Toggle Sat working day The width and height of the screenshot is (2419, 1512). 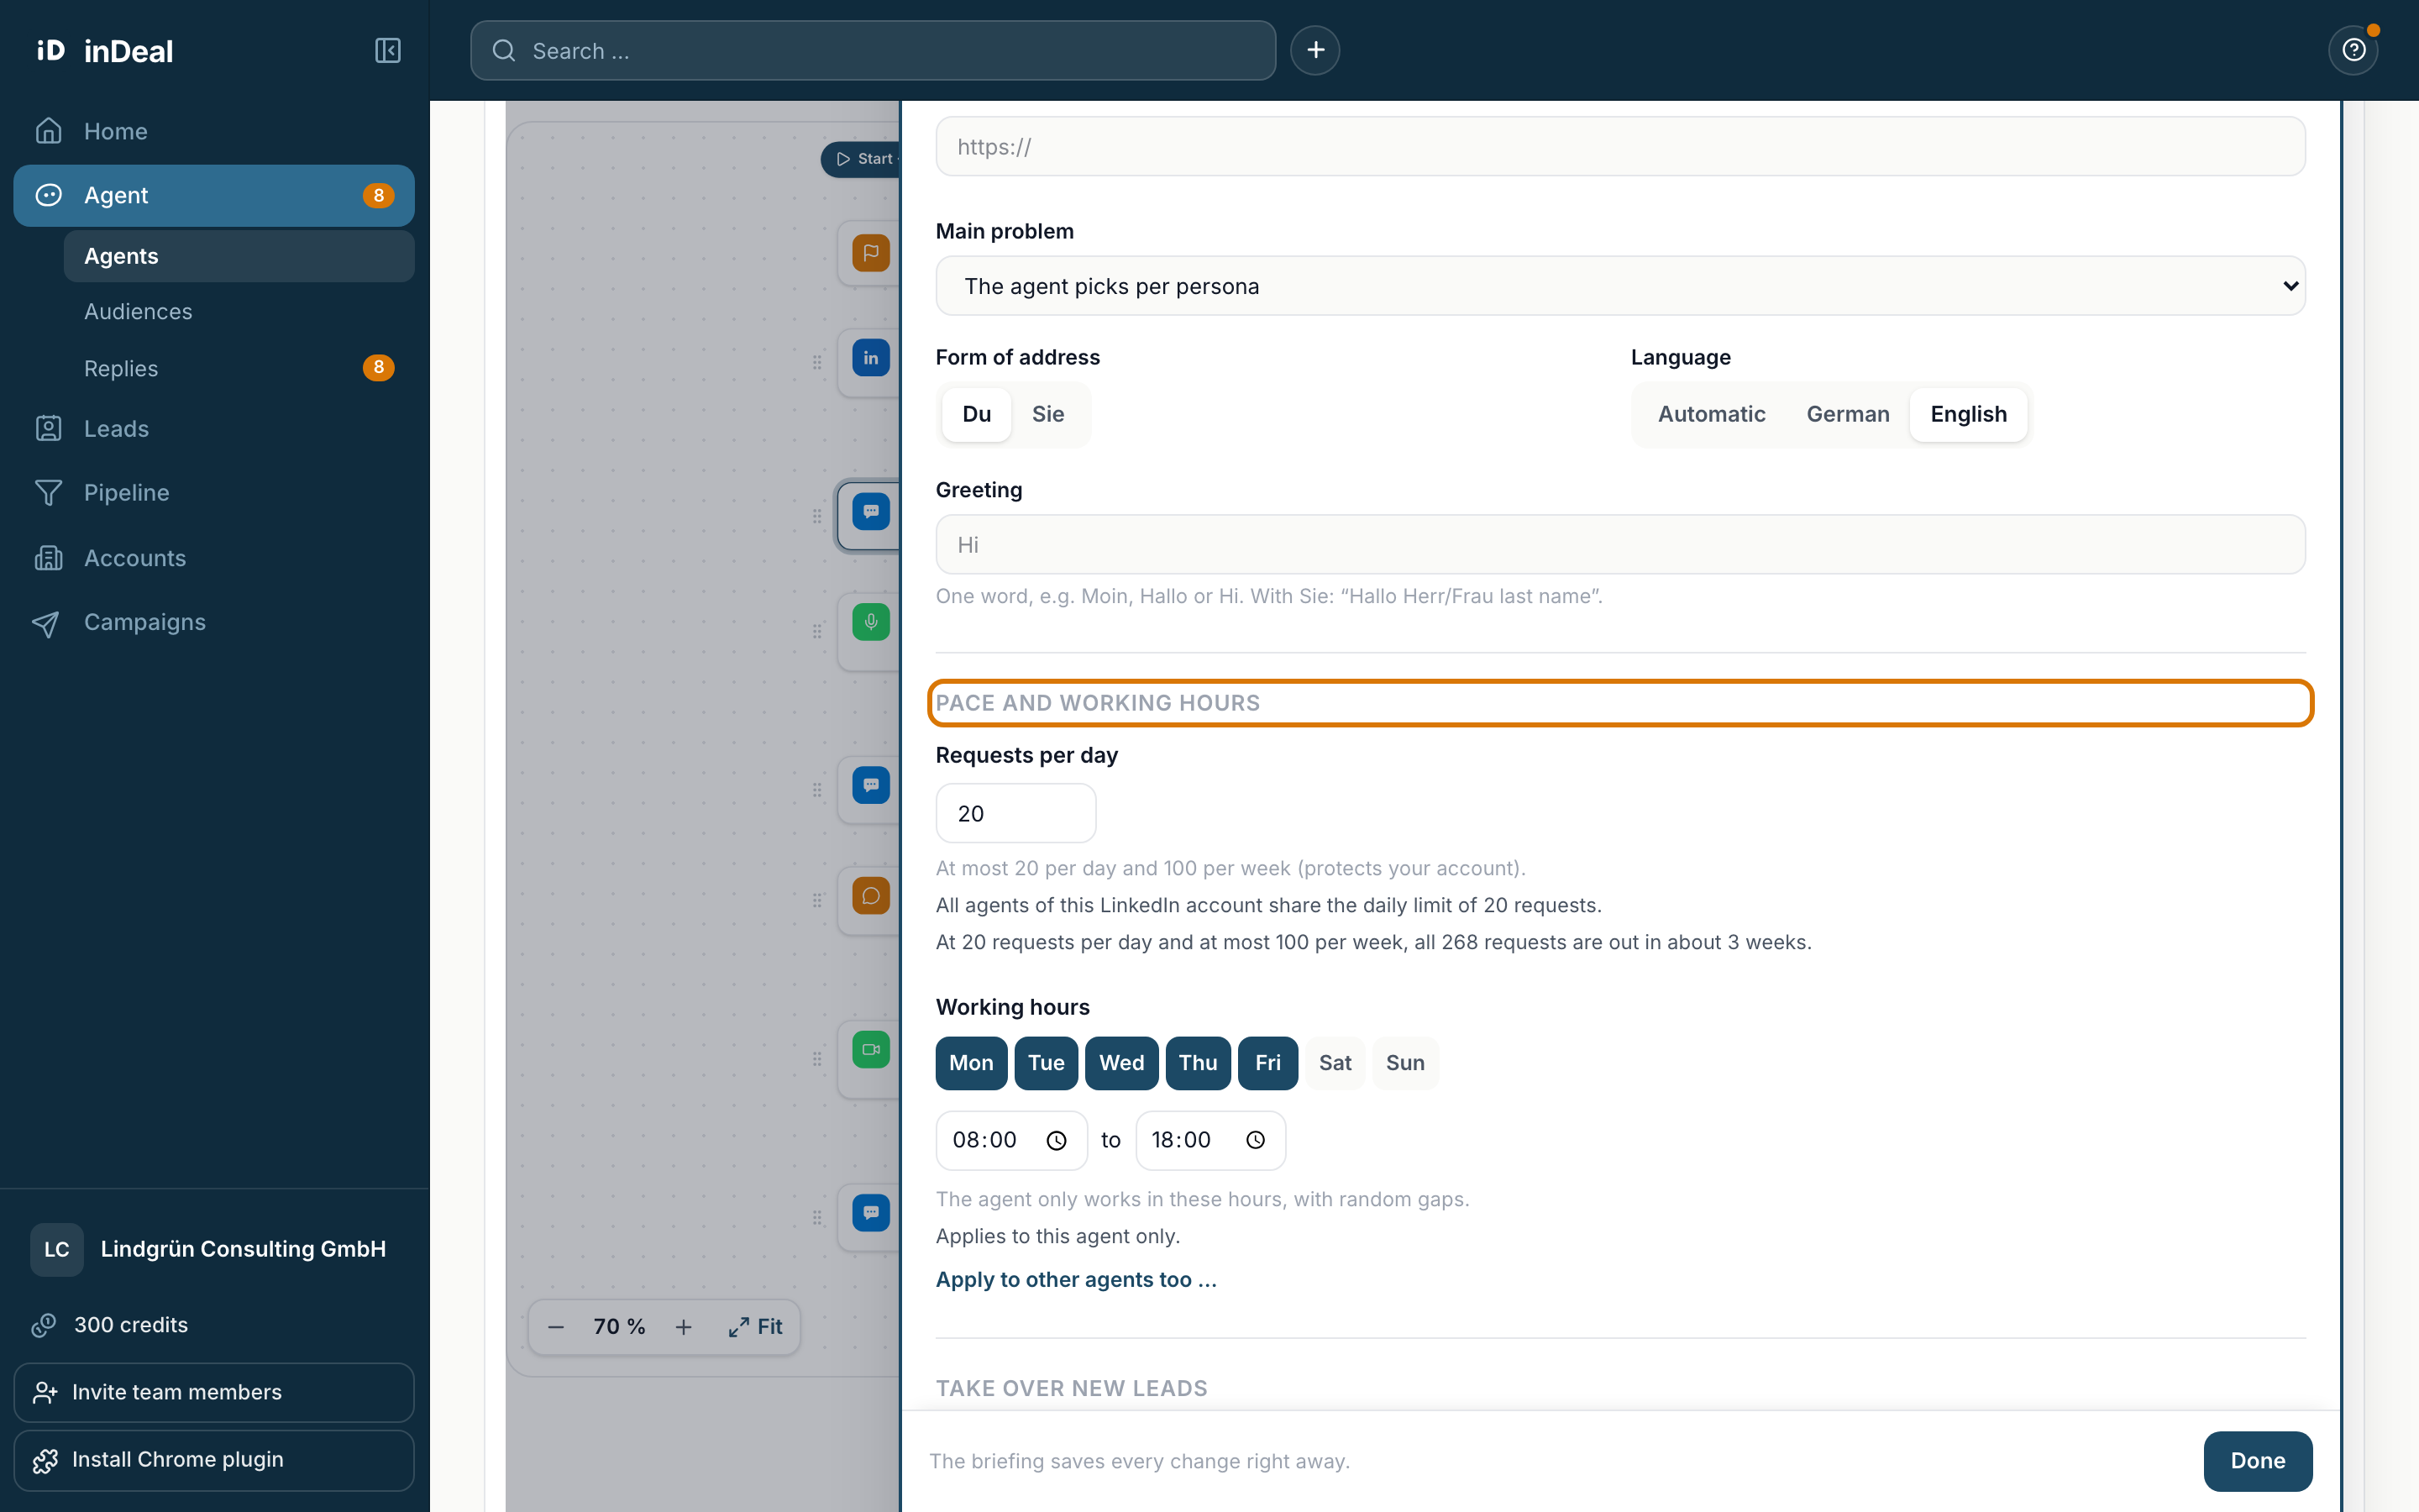(1335, 1063)
